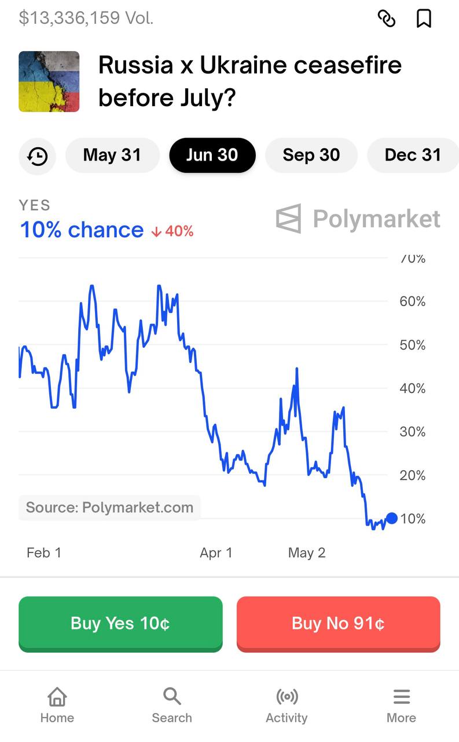The width and height of the screenshot is (459, 742).
Task: Click the $13,336,159 volume text
Action: click(86, 18)
